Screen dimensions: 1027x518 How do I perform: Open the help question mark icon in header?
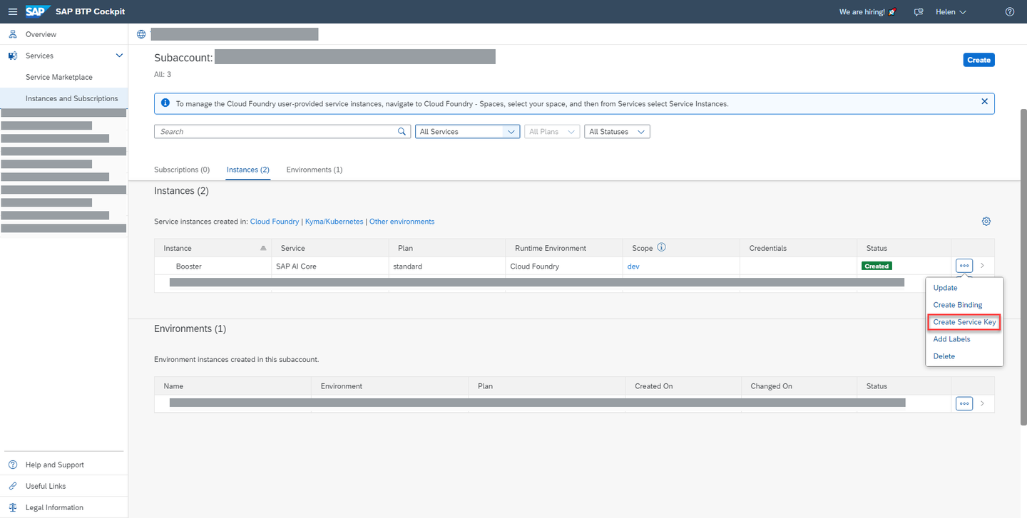(1010, 11)
